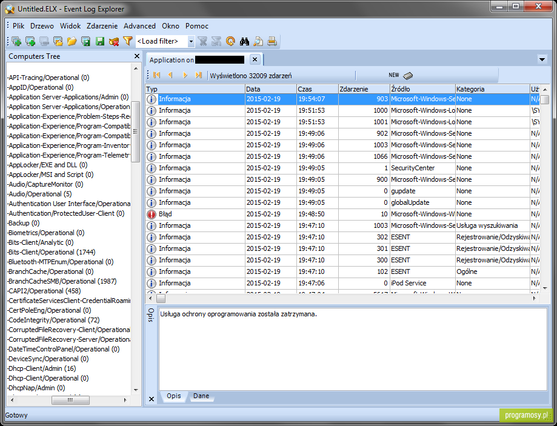Click the open workspace folder-window icon

point(58,41)
